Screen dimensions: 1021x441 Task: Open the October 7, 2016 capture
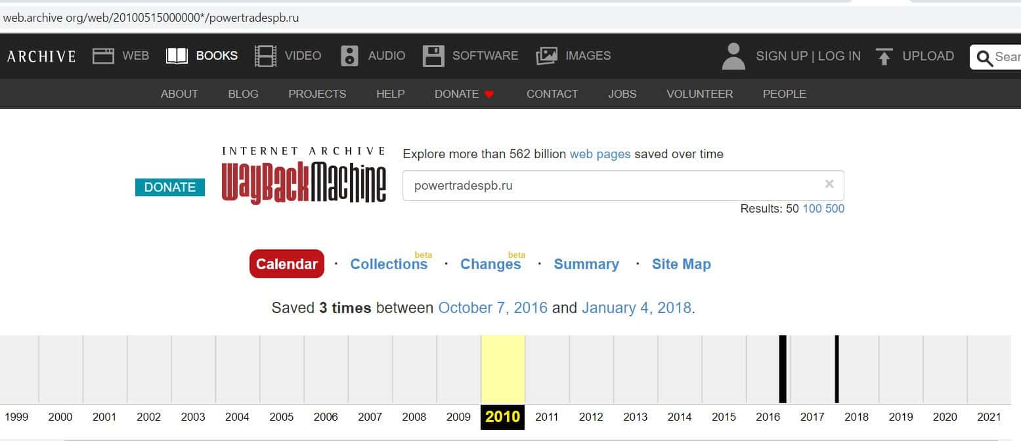[492, 308]
